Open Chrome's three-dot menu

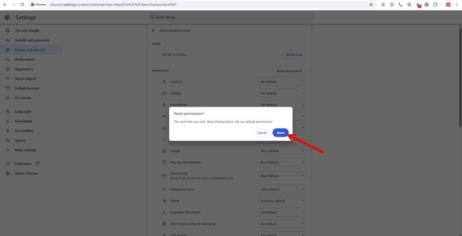pos(456,4)
